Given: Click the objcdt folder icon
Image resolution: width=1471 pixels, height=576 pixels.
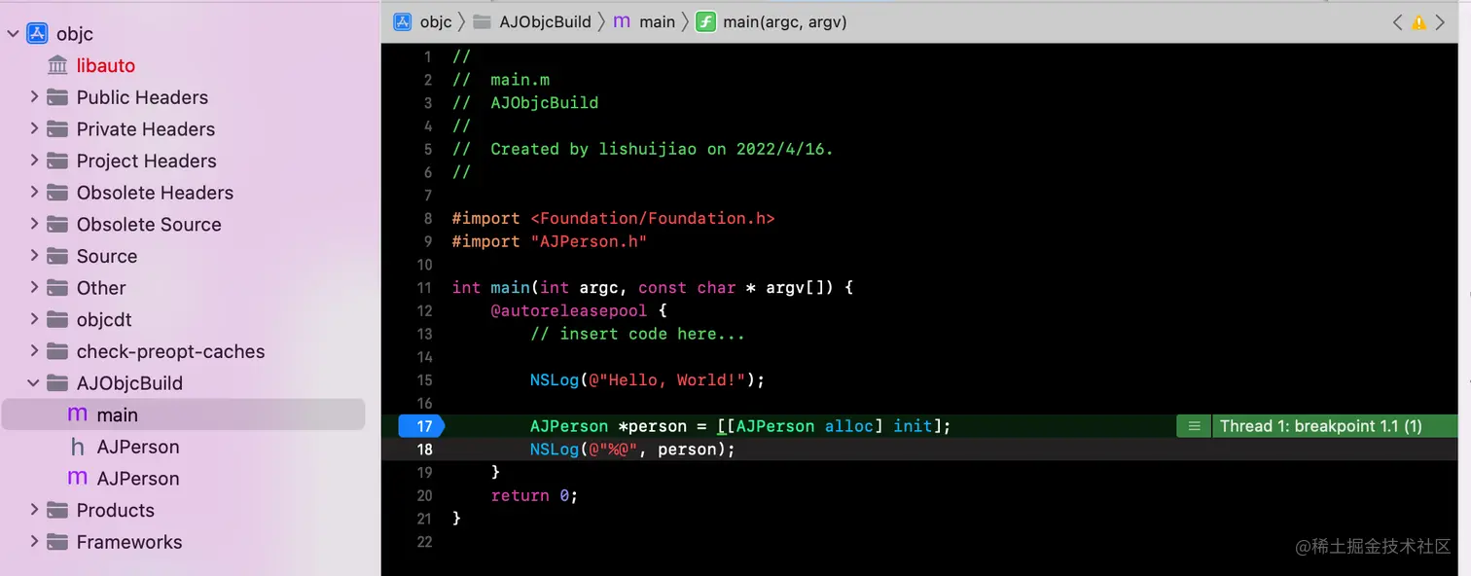Looking at the screenshot, I should coord(58,319).
